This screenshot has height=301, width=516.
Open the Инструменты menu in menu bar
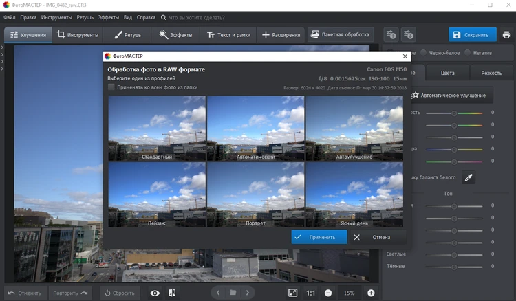pyautogui.click(x=56, y=16)
